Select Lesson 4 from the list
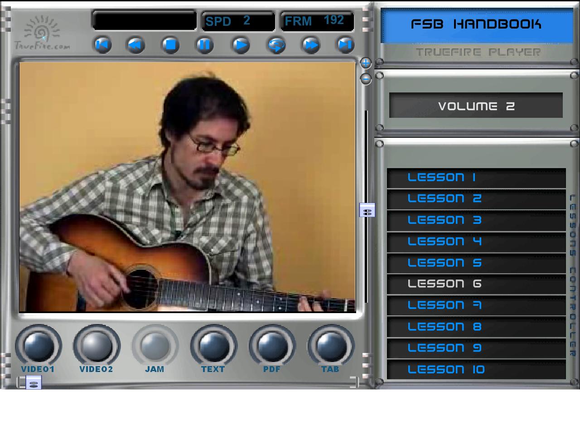Screen dimensions: 580x435 (476, 242)
